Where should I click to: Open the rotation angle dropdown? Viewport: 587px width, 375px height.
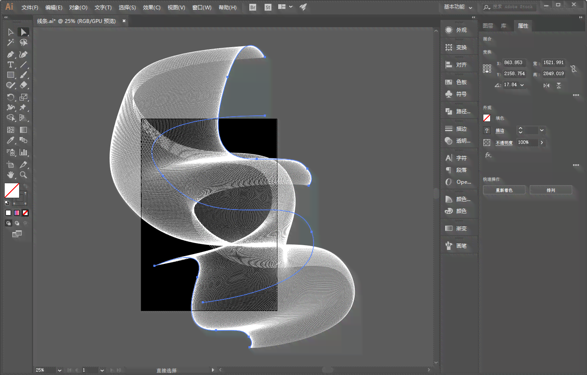[522, 85]
